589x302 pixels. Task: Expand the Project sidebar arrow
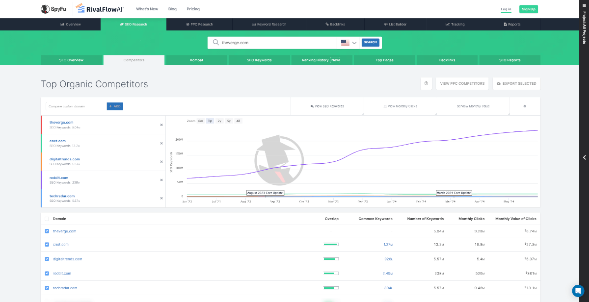click(x=584, y=157)
